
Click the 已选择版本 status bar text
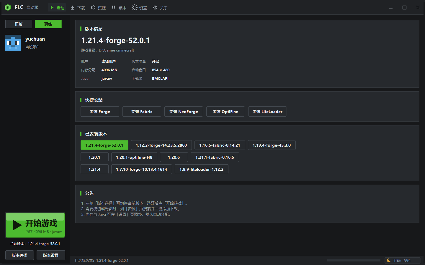[x=102, y=261]
